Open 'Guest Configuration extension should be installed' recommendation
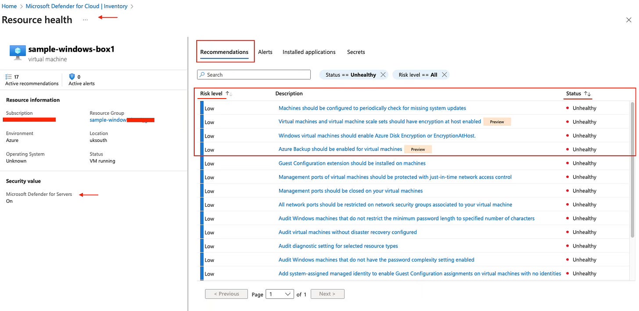Image resolution: width=639 pixels, height=311 pixels. click(x=352, y=163)
